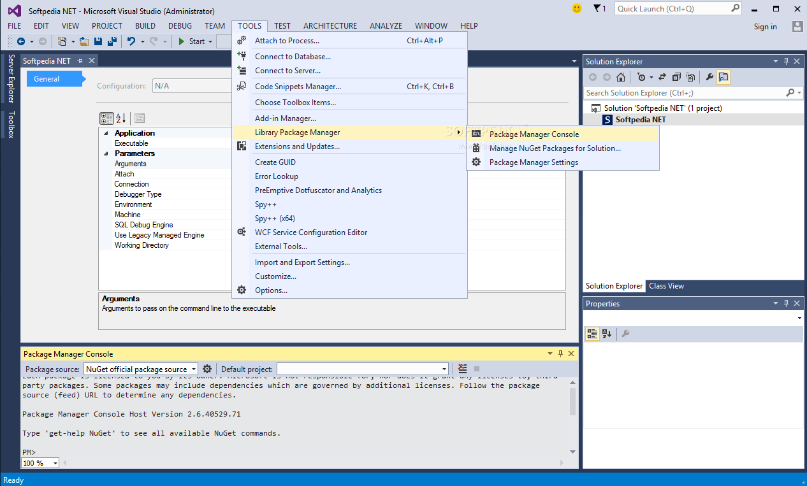Viewport: 807px width, 486px height.
Task: Click Sync with Active Document icon
Action: [662, 77]
